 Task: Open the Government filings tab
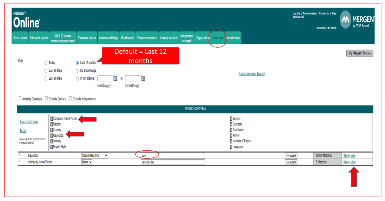point(109,38)
